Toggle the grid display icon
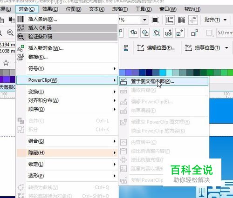233x198 pixels. click(181, 20)
